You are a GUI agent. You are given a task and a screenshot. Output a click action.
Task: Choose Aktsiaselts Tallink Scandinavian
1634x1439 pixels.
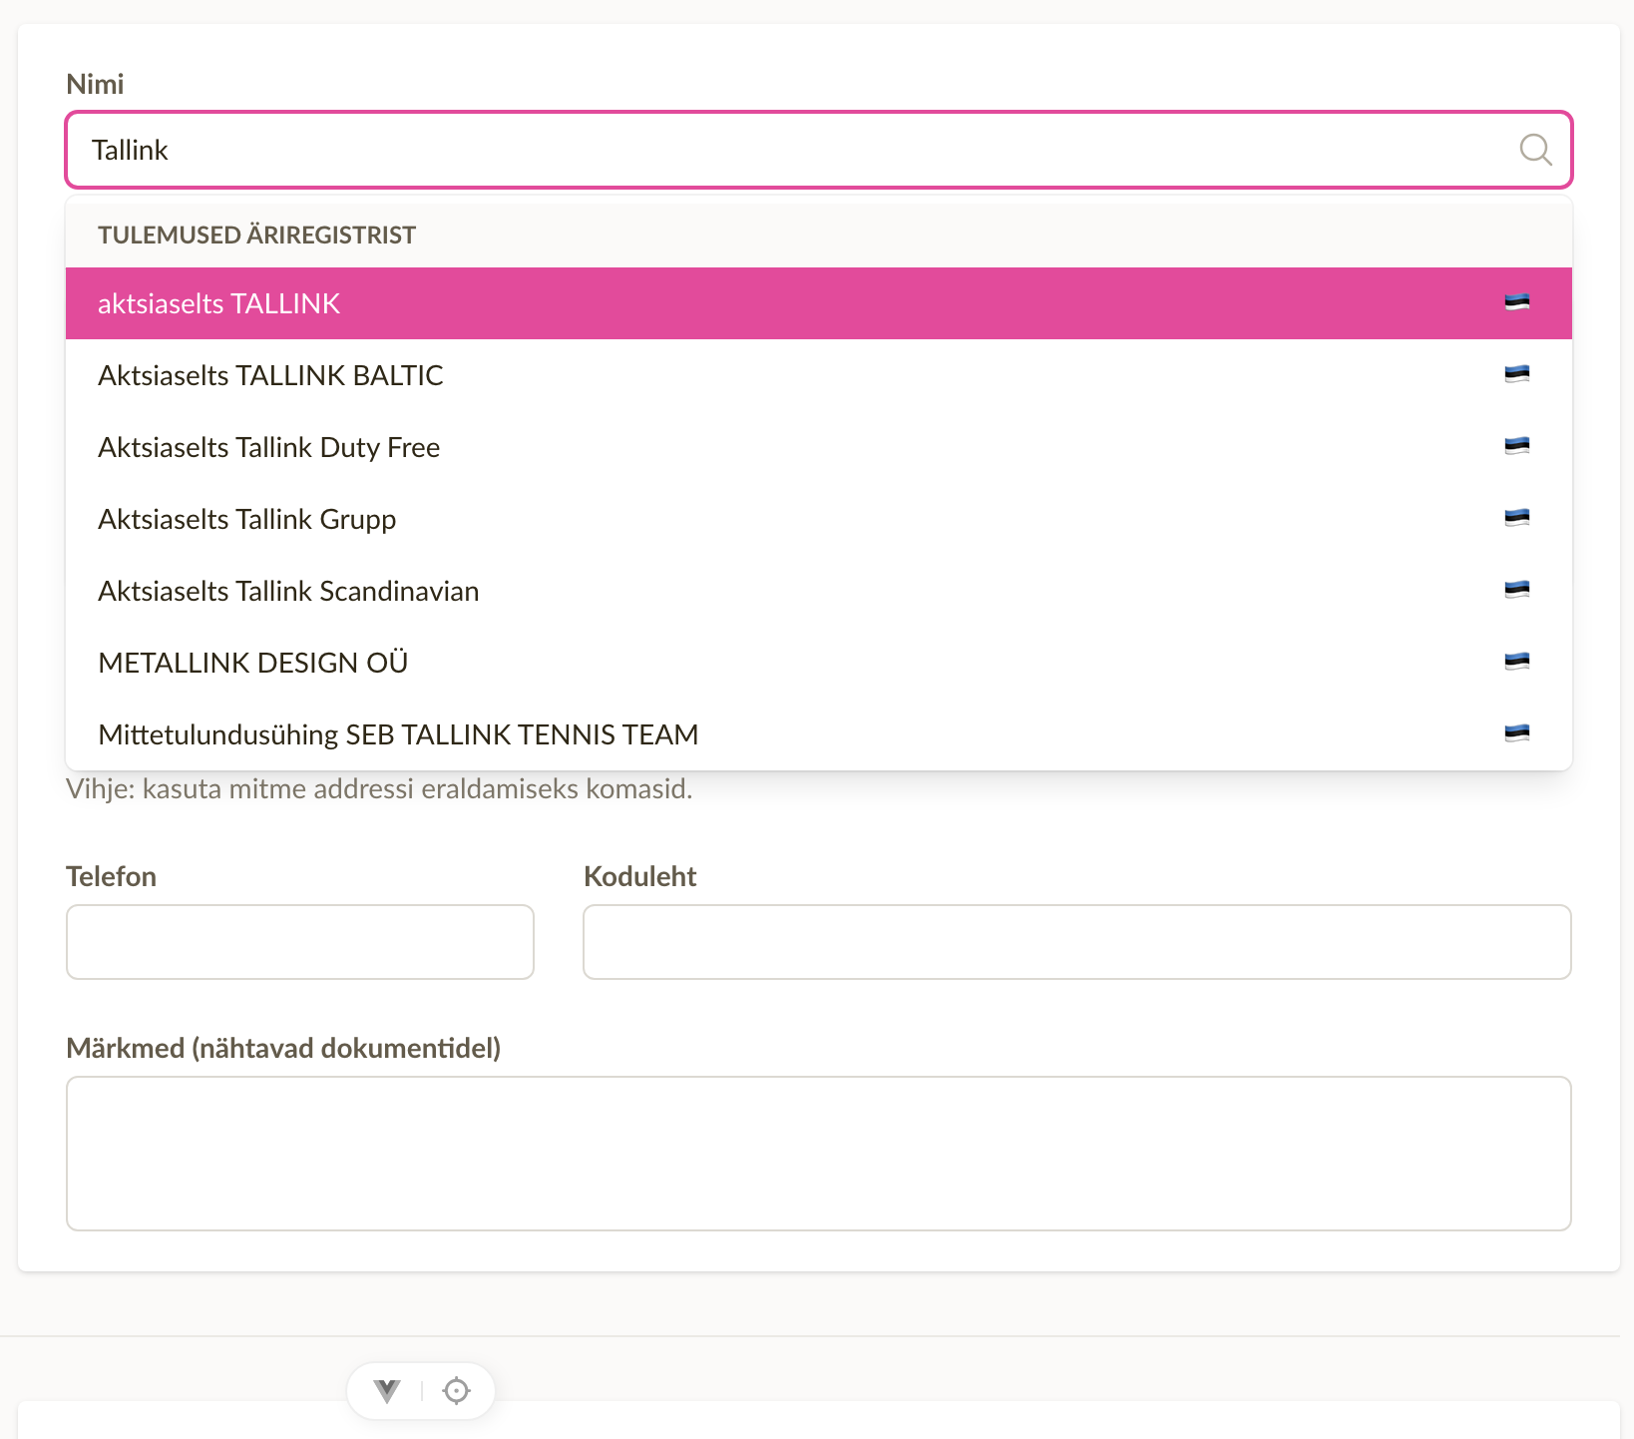click(819, 591)
